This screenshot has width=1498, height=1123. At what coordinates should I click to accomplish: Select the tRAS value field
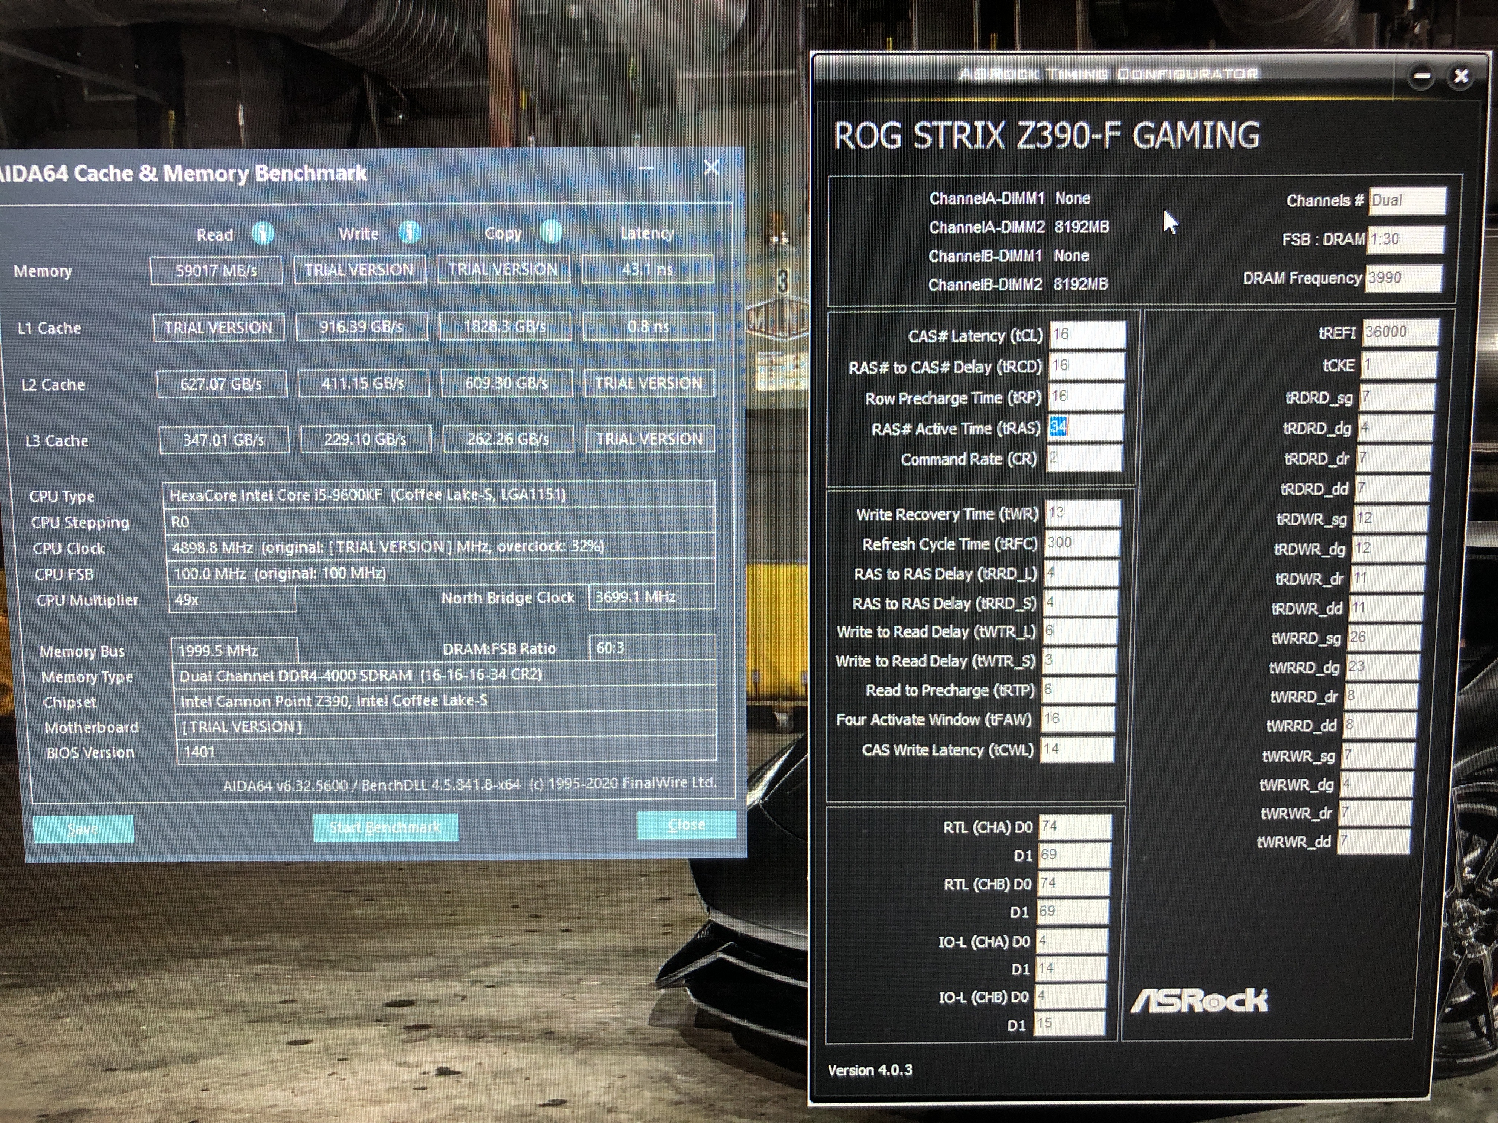[x=1086, y=427]
